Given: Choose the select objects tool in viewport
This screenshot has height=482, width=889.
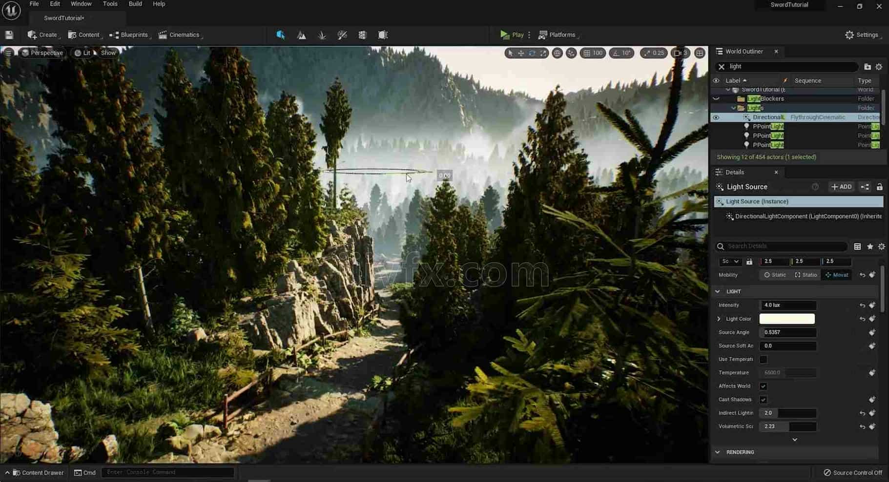Looking at the screenshot, I should [510, 53].
